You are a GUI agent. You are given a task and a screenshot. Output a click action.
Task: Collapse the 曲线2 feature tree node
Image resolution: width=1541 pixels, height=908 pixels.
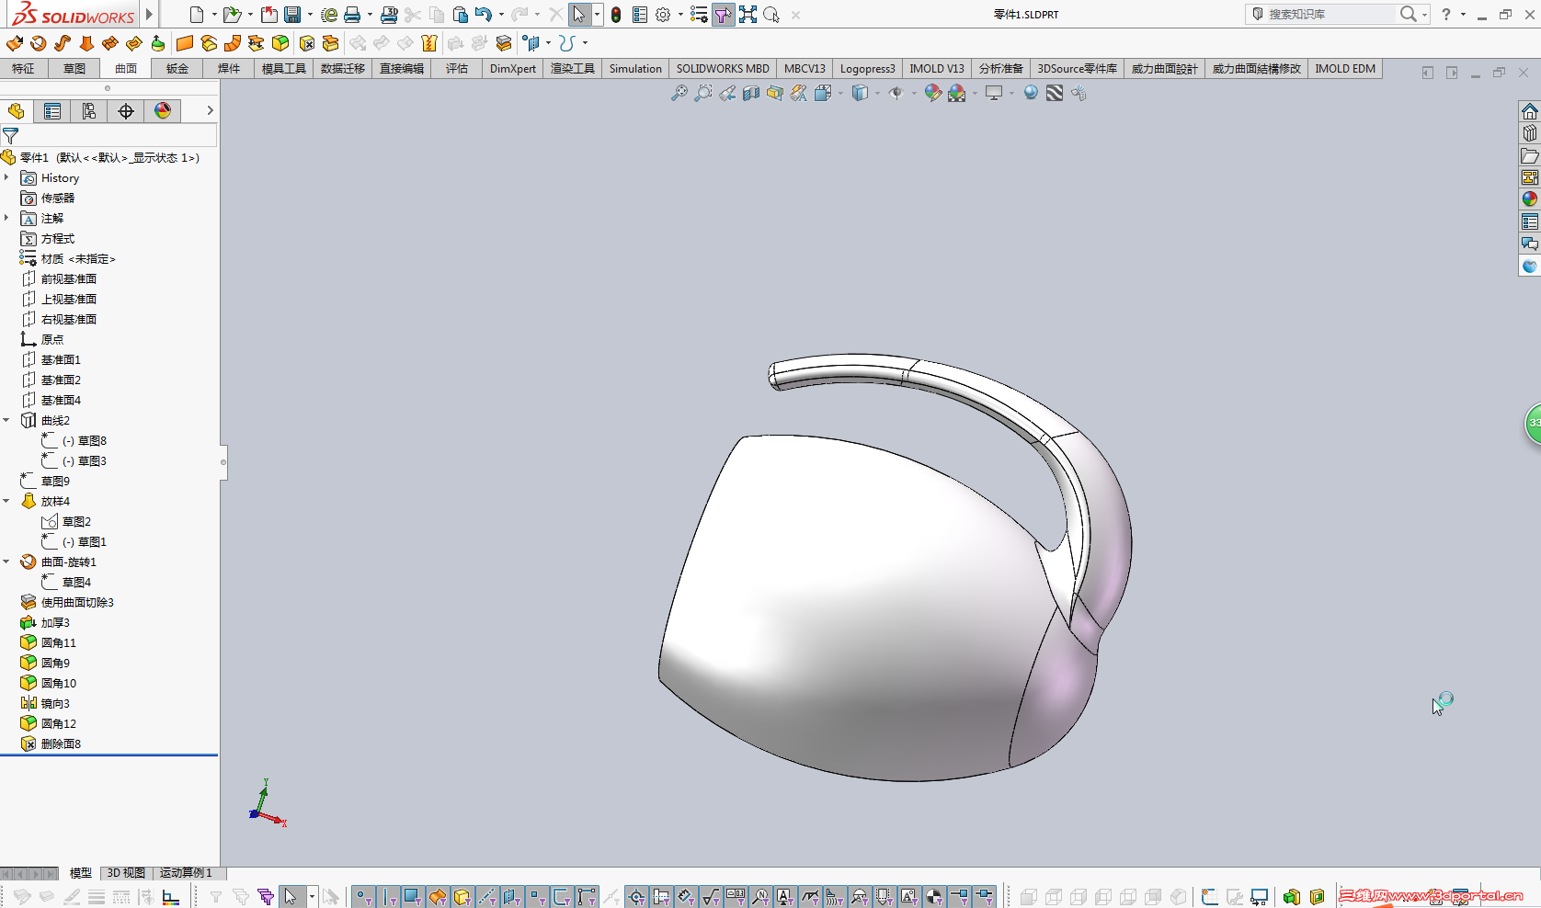pyautogui.click(x=7, y=421)
